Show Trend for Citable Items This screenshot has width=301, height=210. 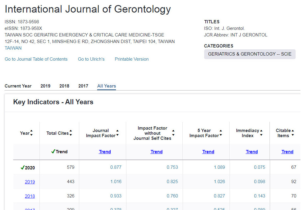(x=287, y=152)
